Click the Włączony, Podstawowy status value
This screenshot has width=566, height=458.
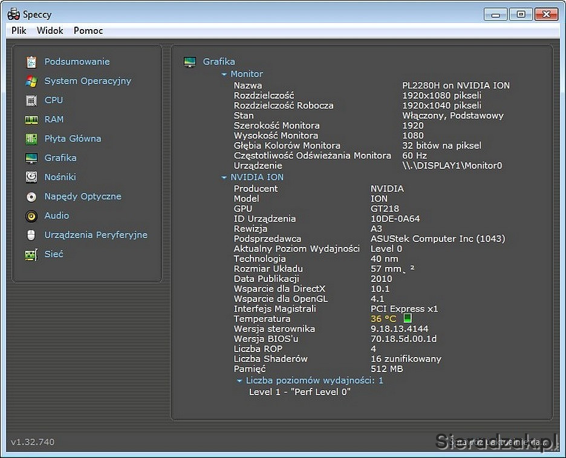pos(453,116)
